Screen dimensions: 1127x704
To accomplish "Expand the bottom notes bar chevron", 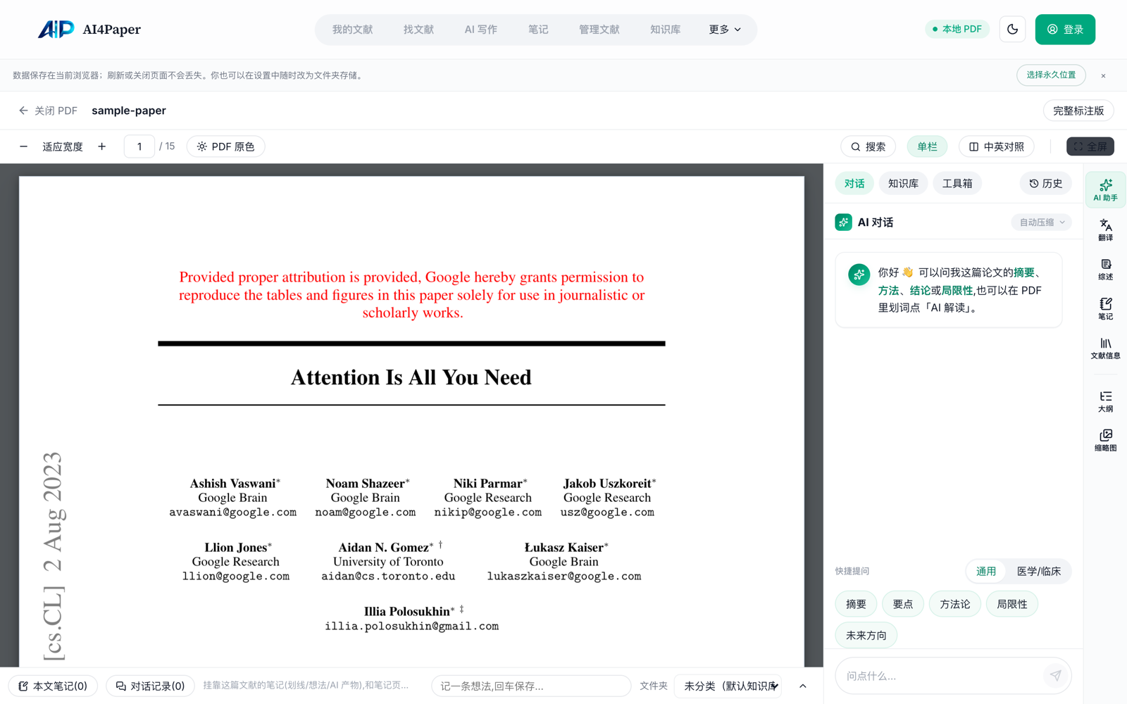I will (803, 686).
